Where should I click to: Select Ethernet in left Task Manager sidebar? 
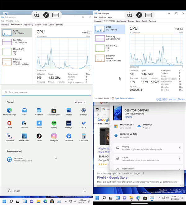pyautogui.click(x=16, y=62)
